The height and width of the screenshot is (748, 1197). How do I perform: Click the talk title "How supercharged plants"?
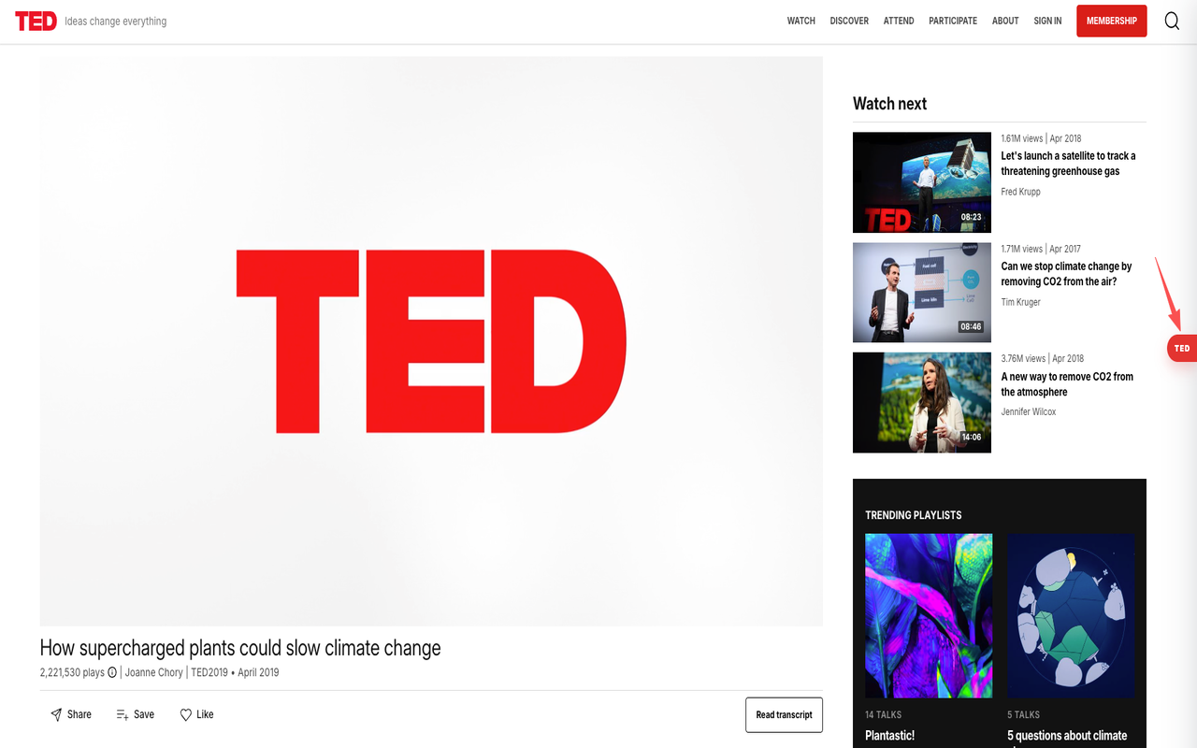click(240, 648)
